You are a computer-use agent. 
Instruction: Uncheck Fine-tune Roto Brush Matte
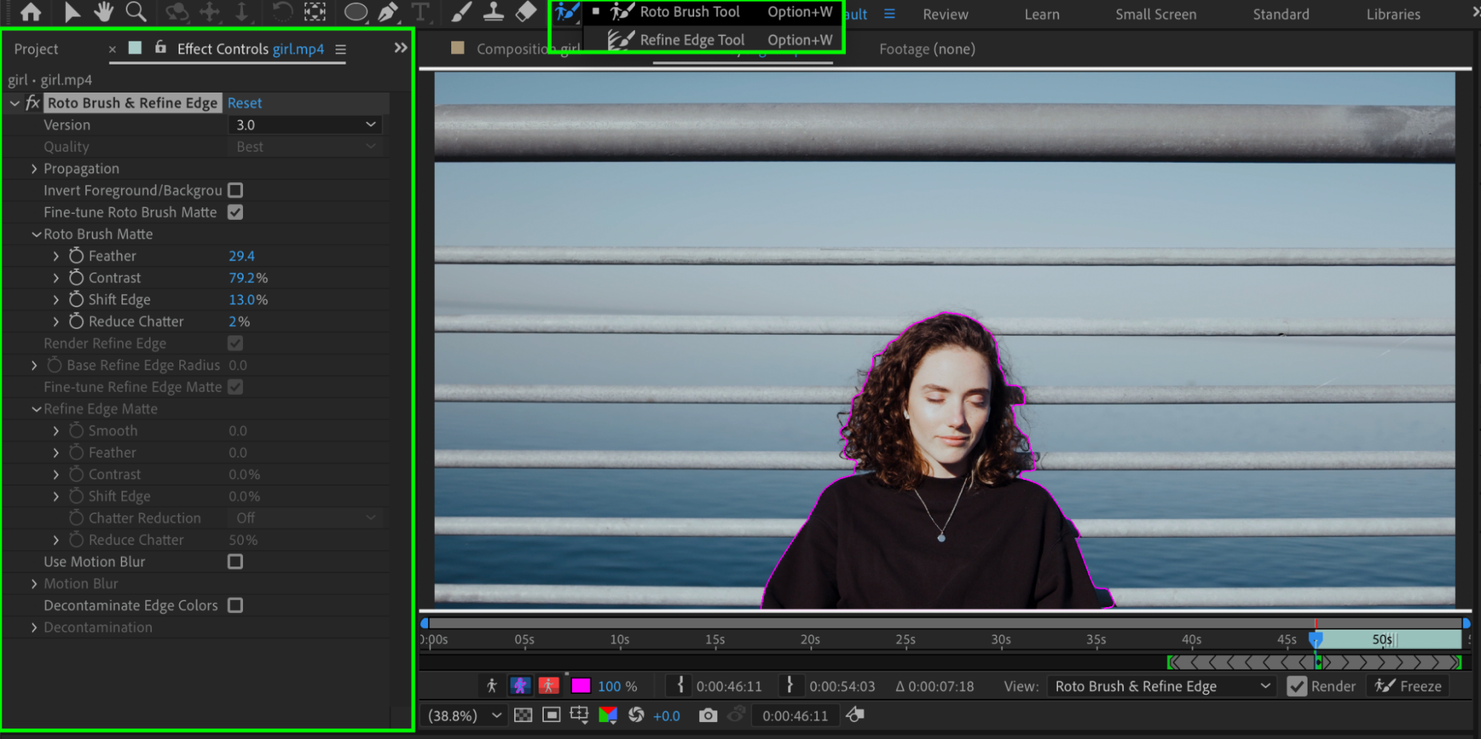click(236, 213)
